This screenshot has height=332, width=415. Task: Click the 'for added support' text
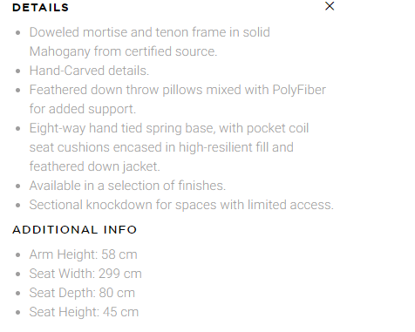pos(83,109)
